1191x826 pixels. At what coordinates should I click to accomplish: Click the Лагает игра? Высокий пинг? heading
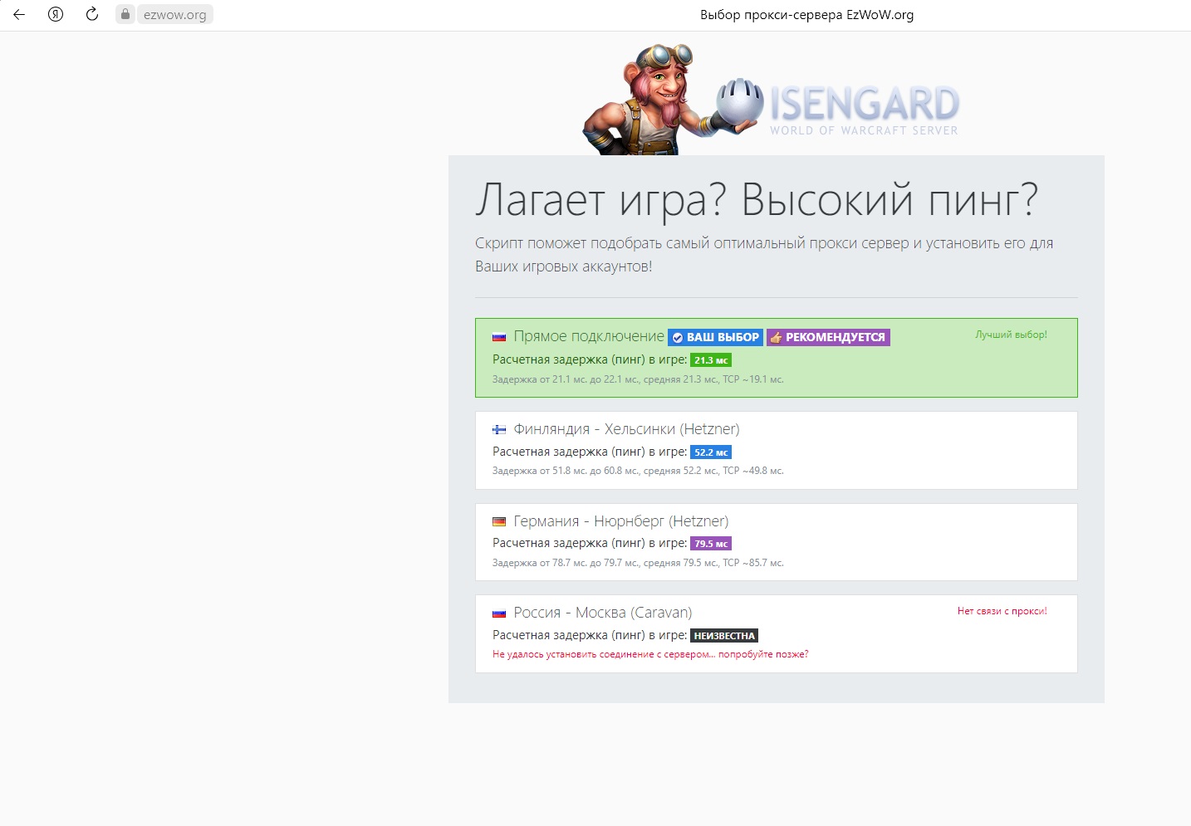point(757,200)
